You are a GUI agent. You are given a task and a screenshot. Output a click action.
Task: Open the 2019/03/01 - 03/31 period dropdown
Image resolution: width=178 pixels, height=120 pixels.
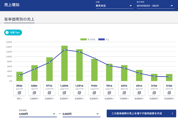click(x=155, y=6)
